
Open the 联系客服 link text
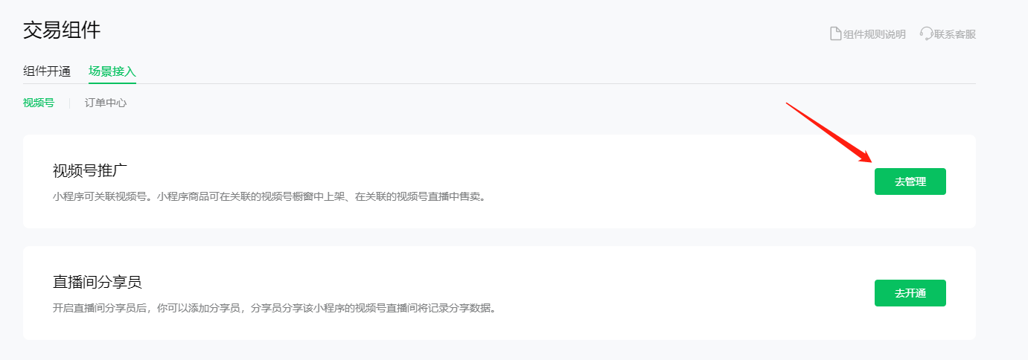955,34
